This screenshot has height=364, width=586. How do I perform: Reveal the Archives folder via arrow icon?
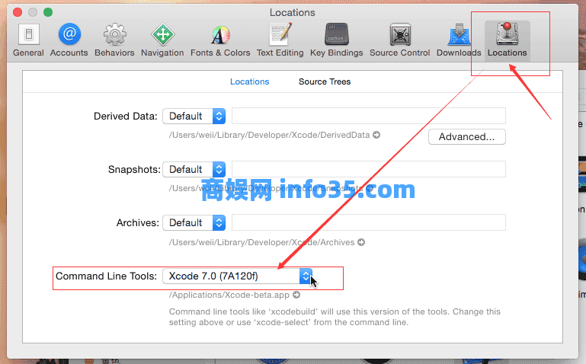tap(361, 242)
